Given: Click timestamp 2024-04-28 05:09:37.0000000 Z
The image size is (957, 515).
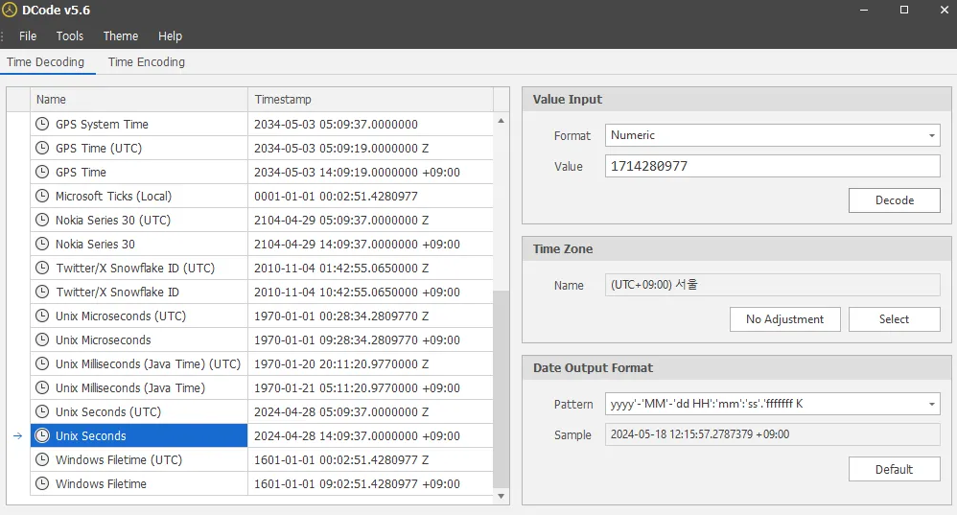Looking at the screenshot, I should click(x=341, y=411).
